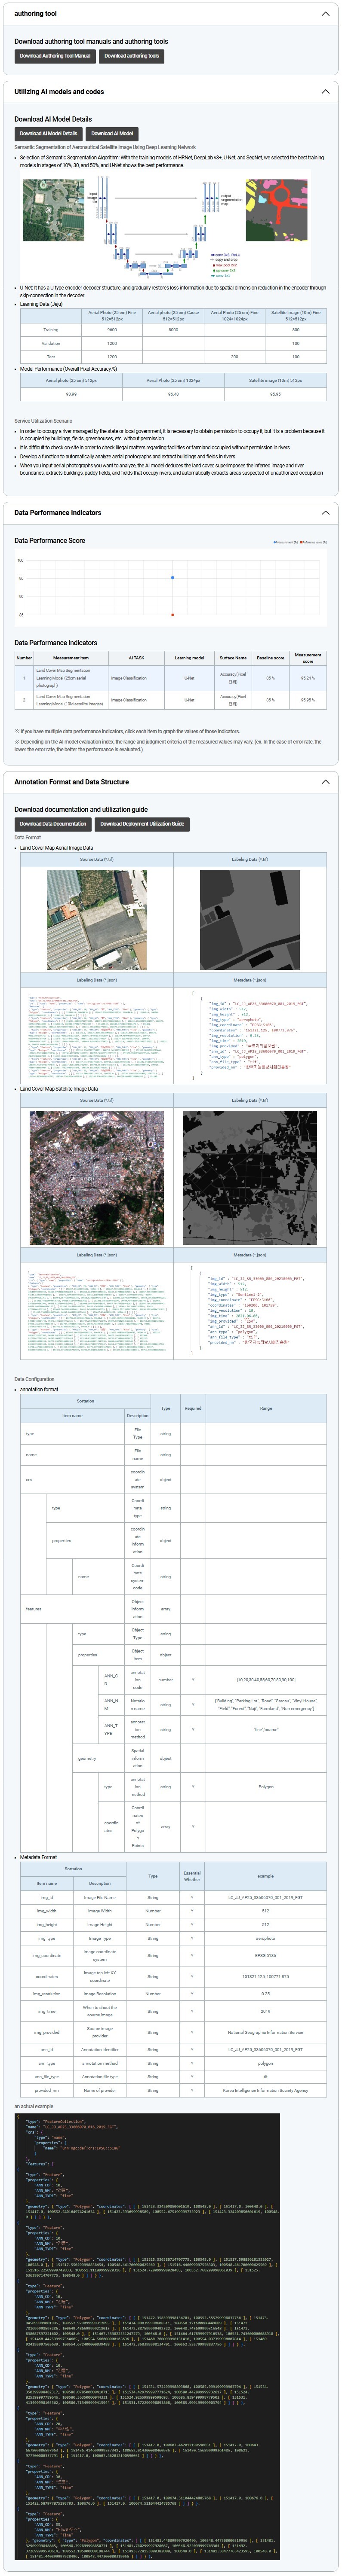Viewport: 342px width, 2576px height.
Task: Click the Download AI Model Details button
Action: [48, 133]
